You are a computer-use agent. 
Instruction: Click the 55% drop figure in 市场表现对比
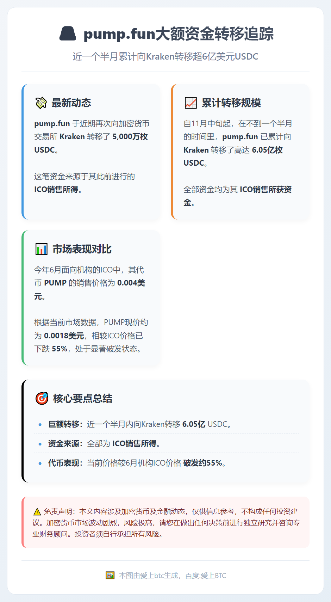(x=60, y=349)
